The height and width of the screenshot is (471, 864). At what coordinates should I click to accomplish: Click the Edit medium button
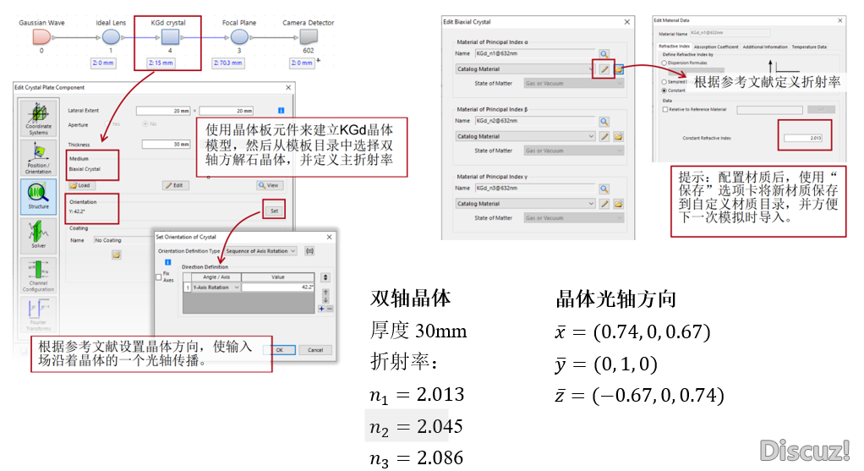point(175,185)
